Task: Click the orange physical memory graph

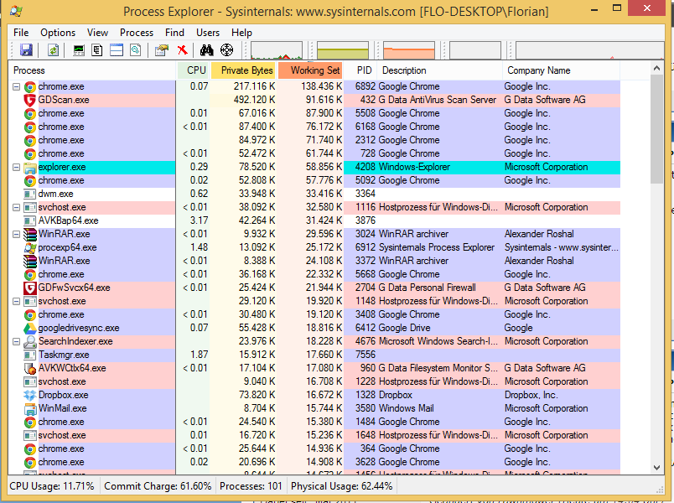Action: [x=409, y=50]
